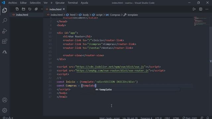The image size is (212, 119).
Task: Click template breadcrumb item
Action: click(132, 15)
